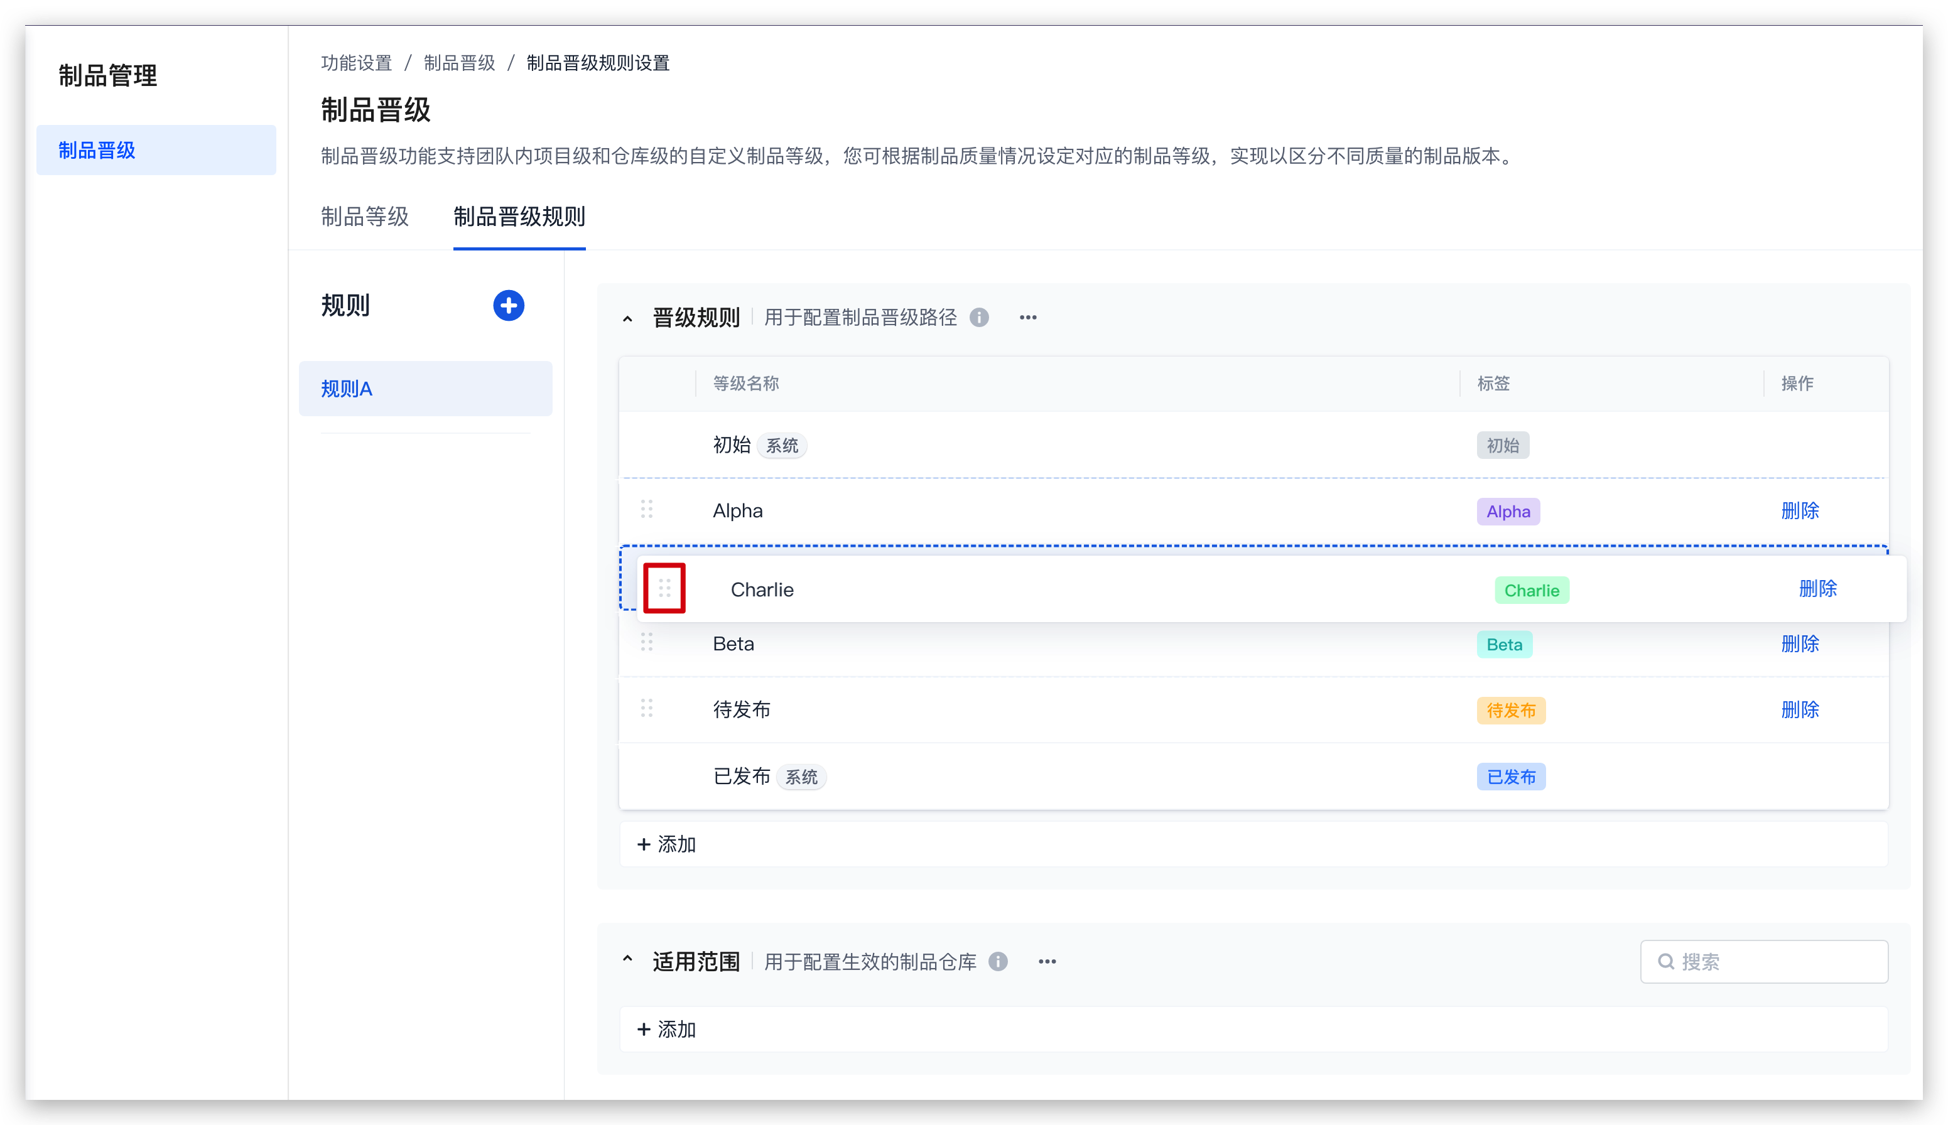Click the orange 待发布 tag

click(x=1511, y=711)
